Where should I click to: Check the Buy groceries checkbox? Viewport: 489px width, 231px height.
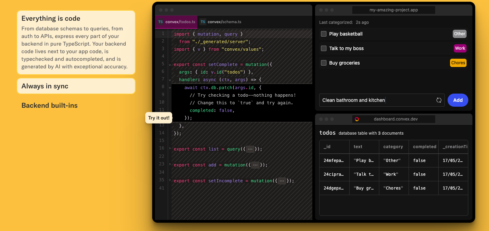[323, 63]
